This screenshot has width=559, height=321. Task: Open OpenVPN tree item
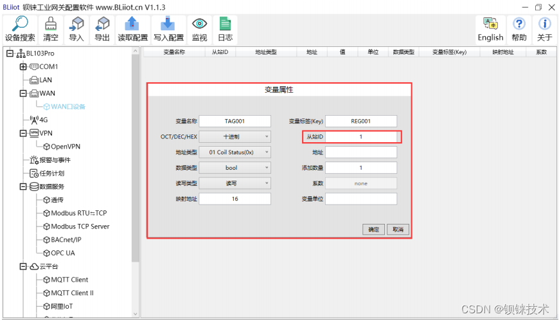(66, 147)
